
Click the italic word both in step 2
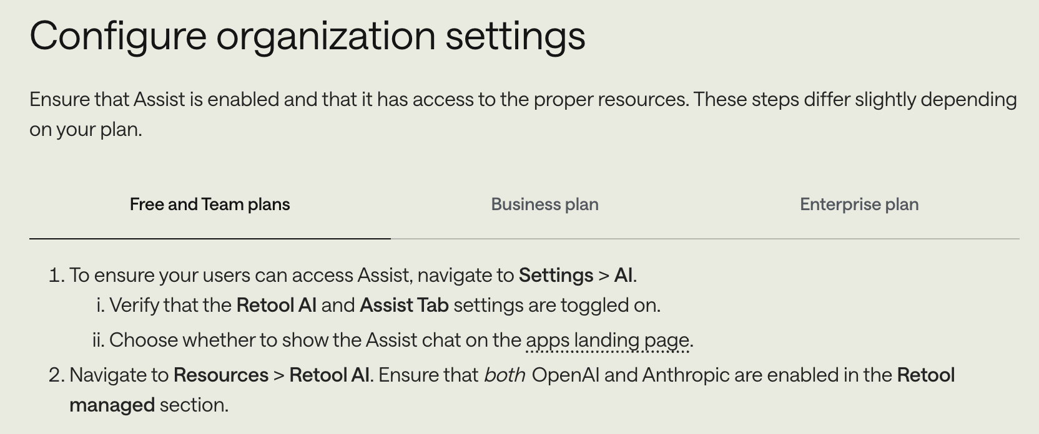pos(504,375)
